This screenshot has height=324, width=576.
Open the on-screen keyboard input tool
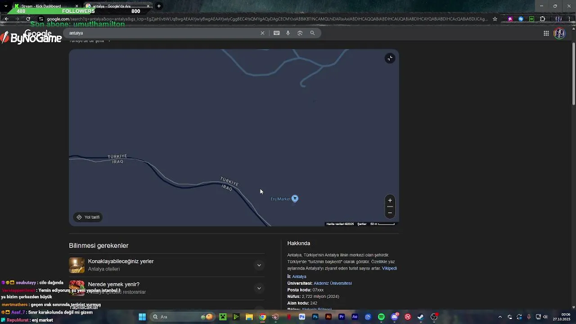click(276, 33)
